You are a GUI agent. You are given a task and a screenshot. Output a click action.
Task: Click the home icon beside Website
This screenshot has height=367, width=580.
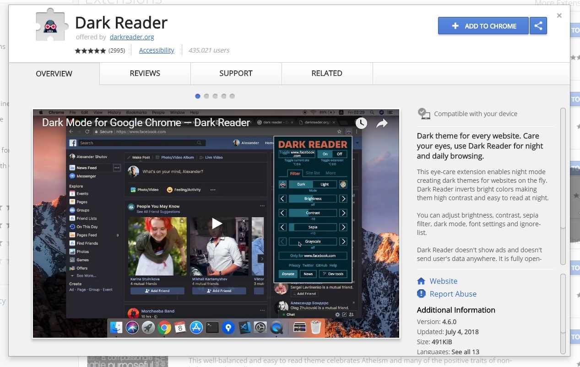(x=421, y=281)
